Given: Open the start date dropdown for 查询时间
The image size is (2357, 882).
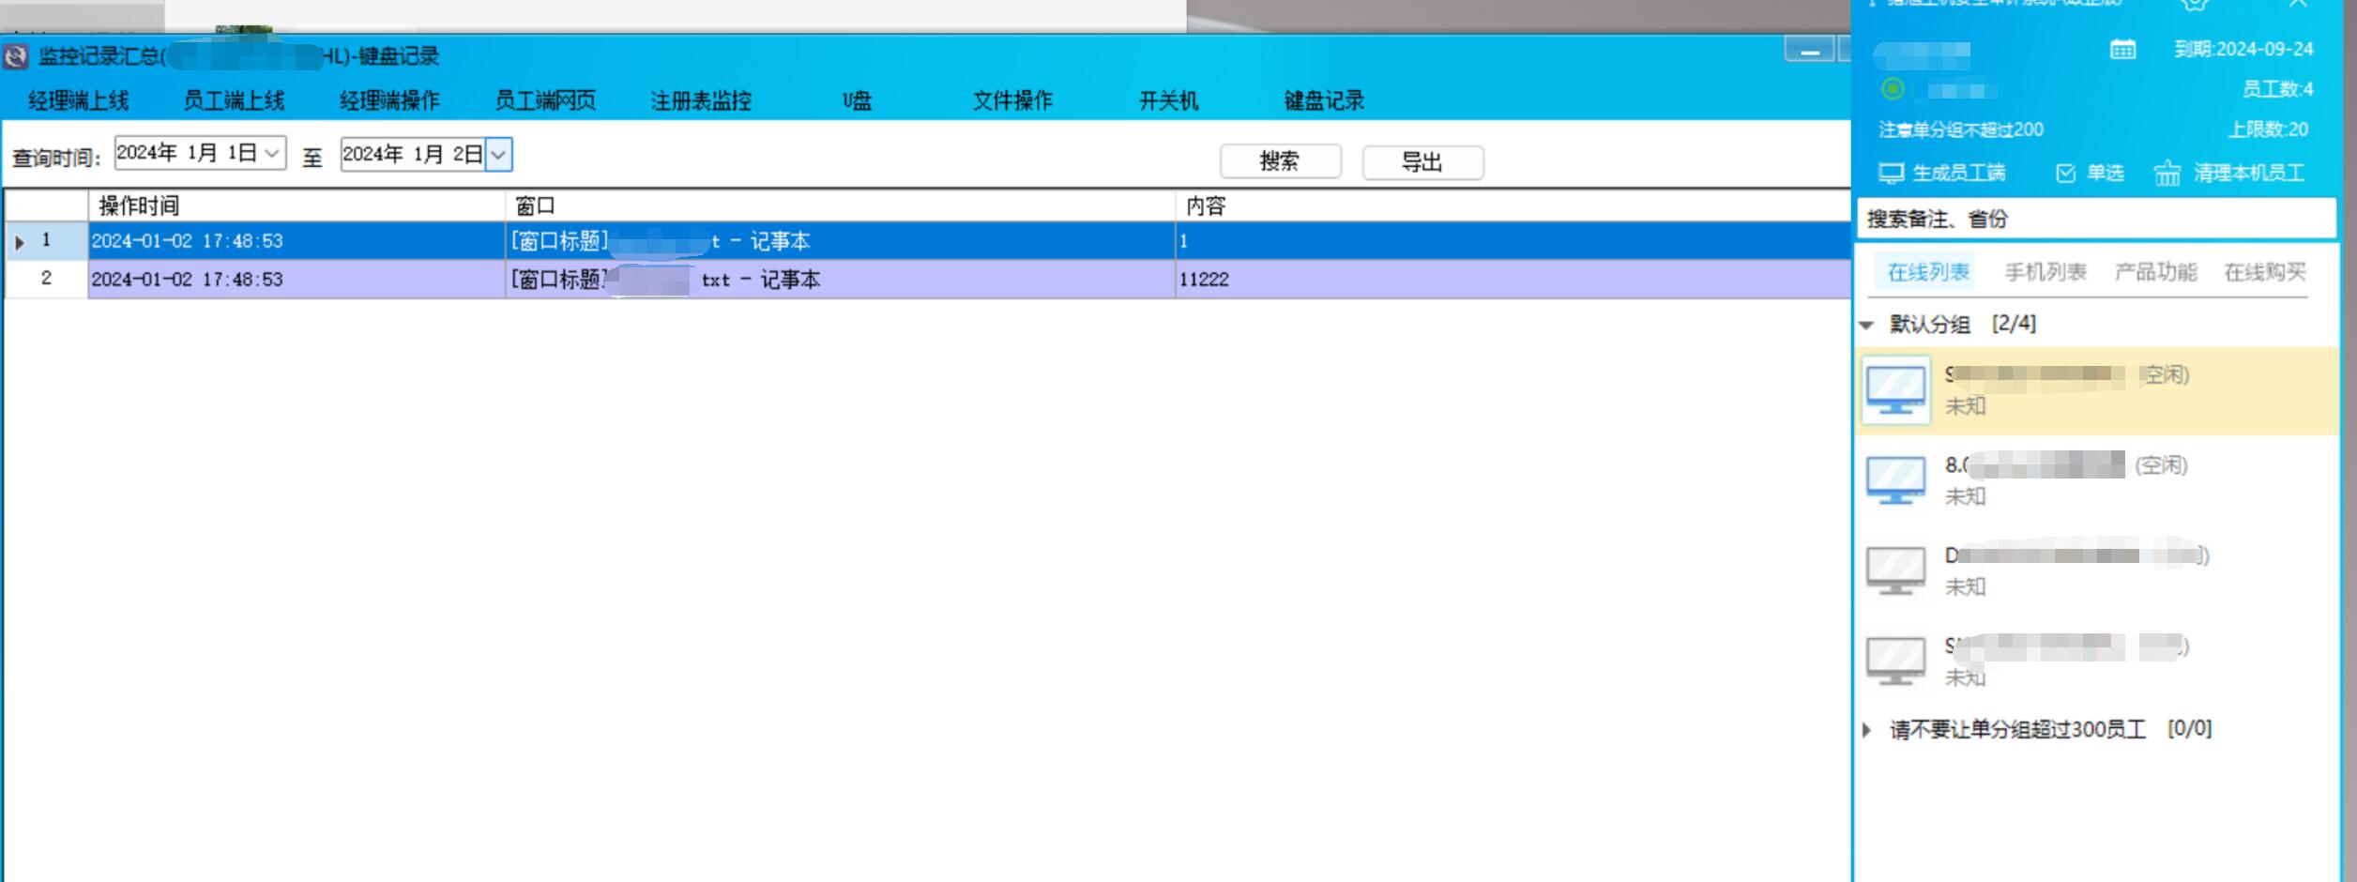Looking at the screenshot, I should (272, 153).
